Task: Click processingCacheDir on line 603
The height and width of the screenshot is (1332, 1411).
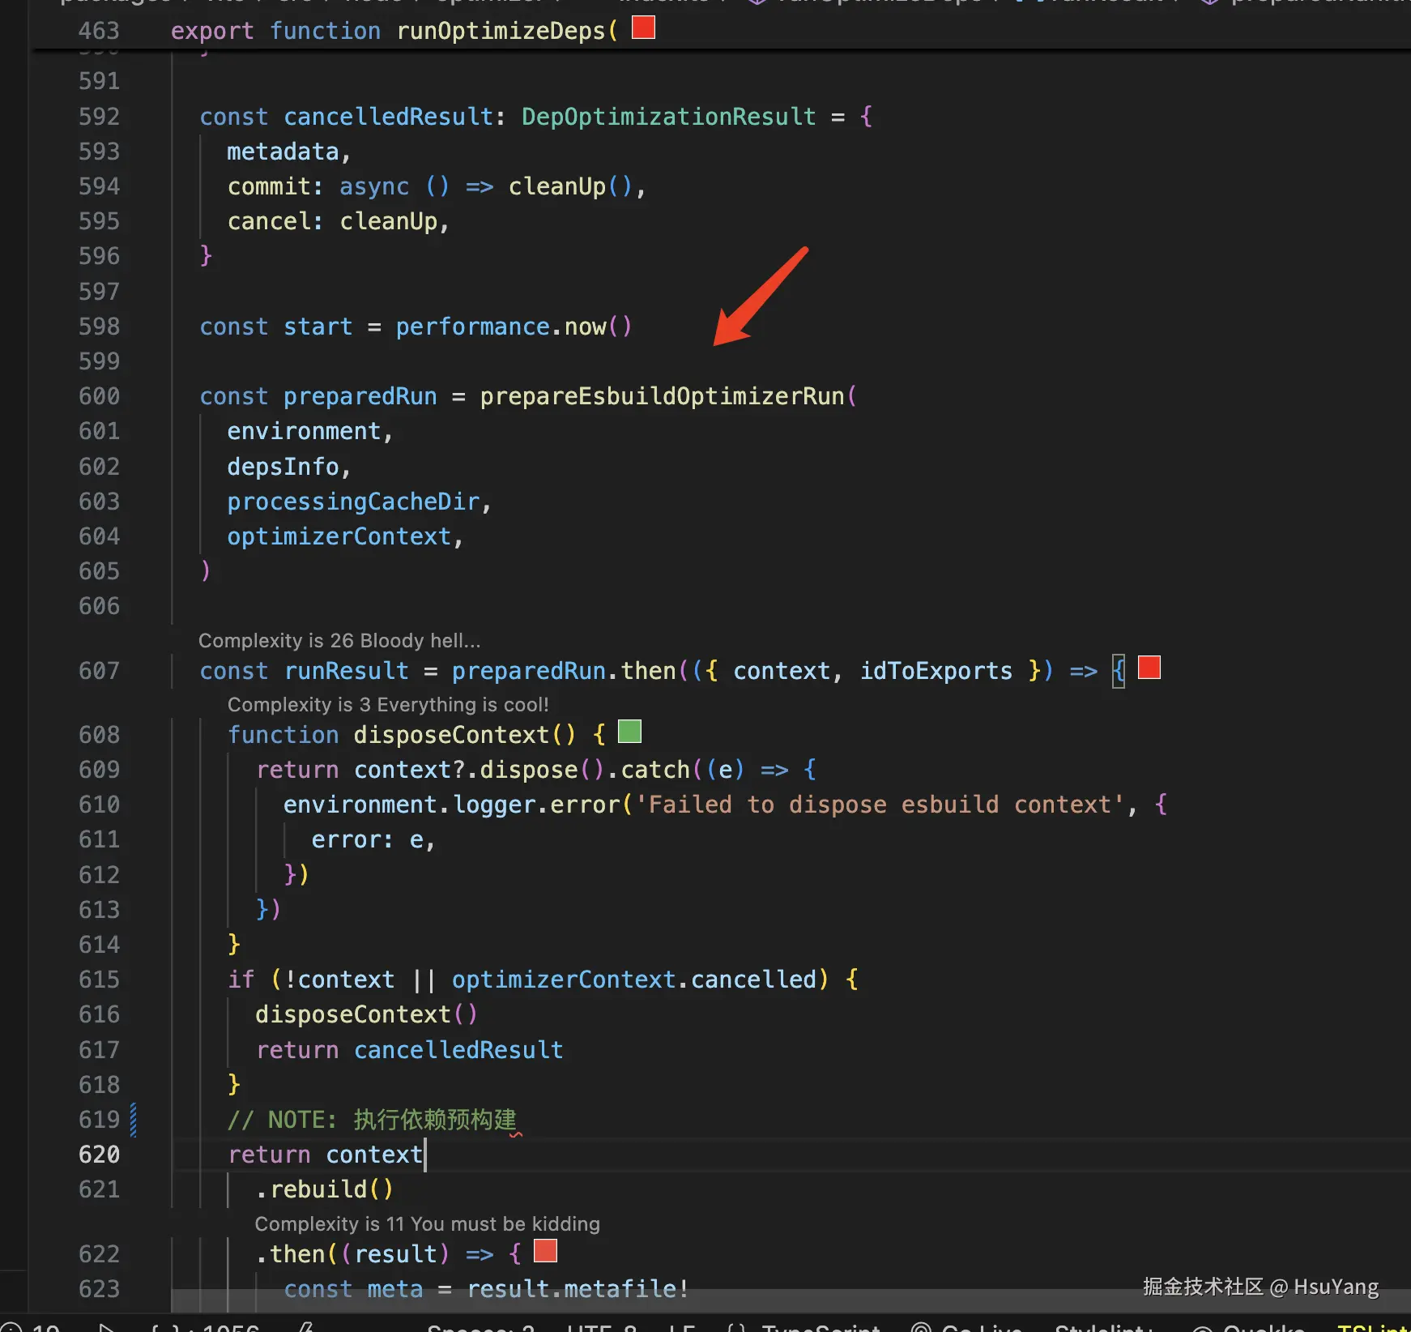Action: tap(353, 502)
